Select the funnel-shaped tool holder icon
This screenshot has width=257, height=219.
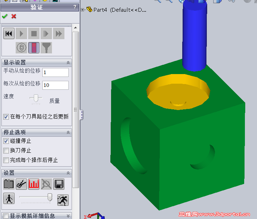46,48
